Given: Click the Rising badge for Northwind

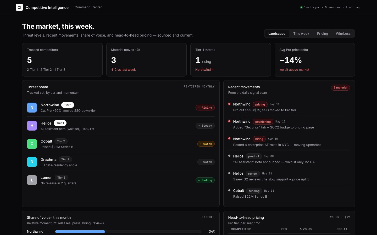Looking at the screenshot, I should coord(205,108).
